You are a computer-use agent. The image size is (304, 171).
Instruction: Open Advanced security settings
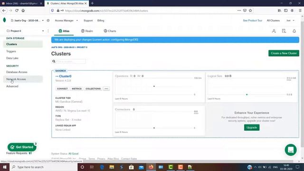(x=12, y=86)
